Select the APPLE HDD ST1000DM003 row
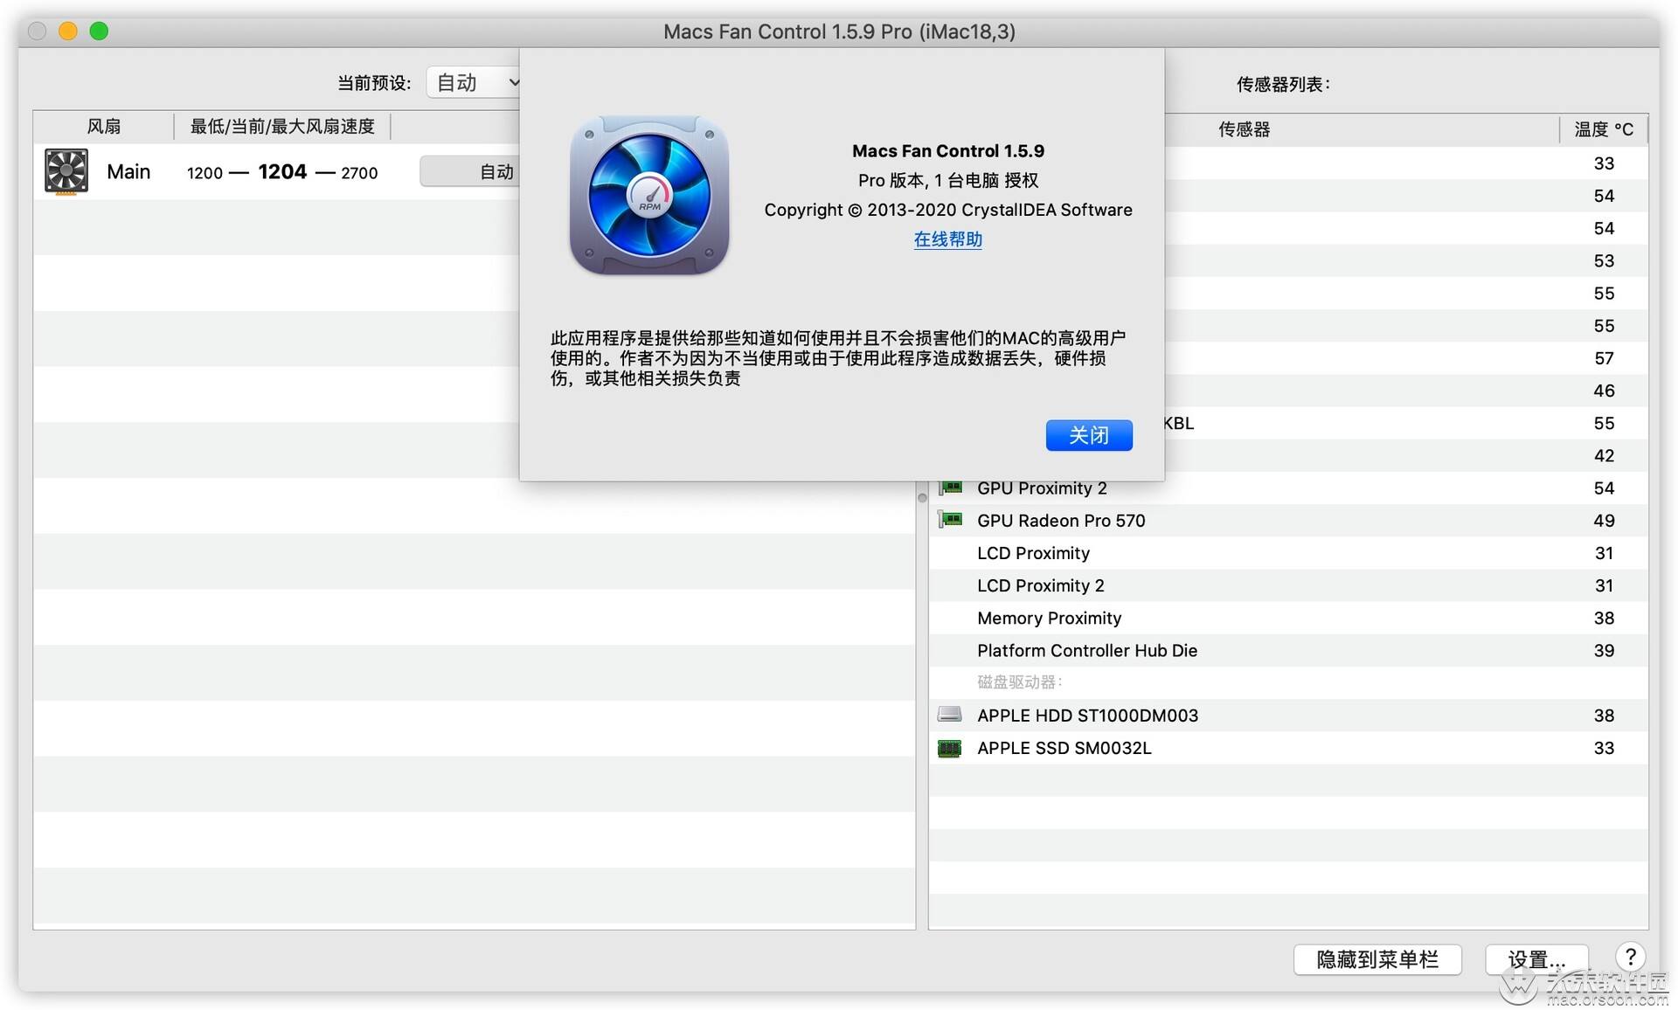Screen dimensions: 1678x1010 pos(1288,716)
